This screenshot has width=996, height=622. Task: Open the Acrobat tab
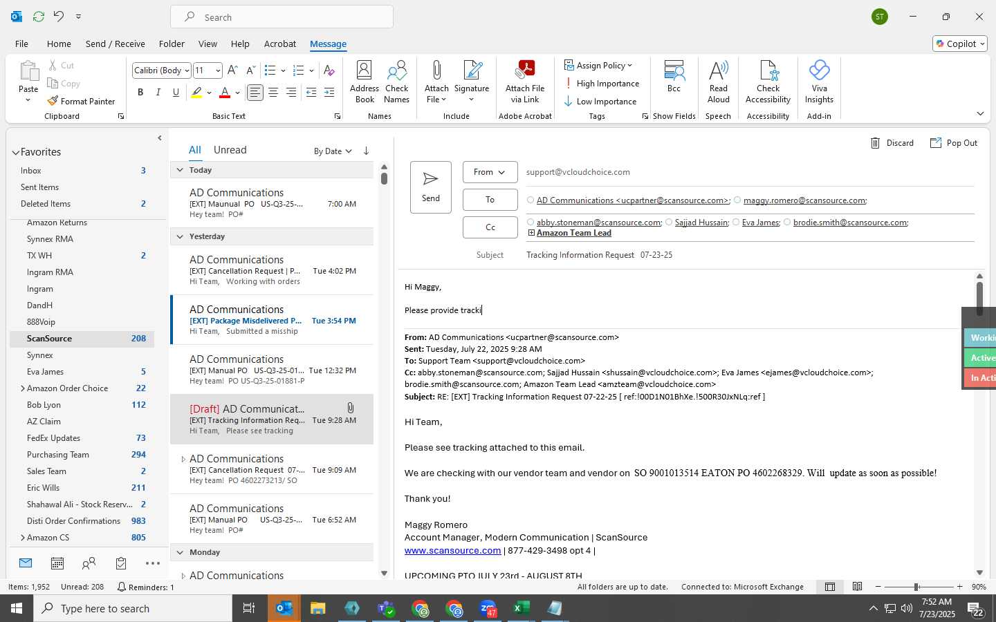pyautogui.click(x=280, y=44)
